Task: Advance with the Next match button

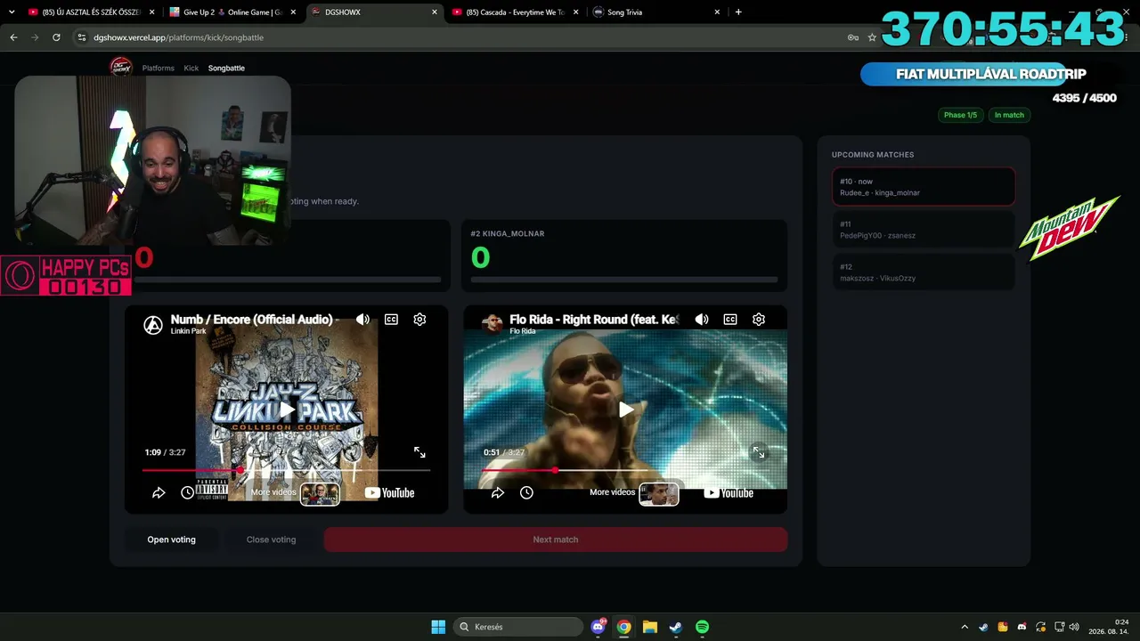Action: (x=556, y=540)
